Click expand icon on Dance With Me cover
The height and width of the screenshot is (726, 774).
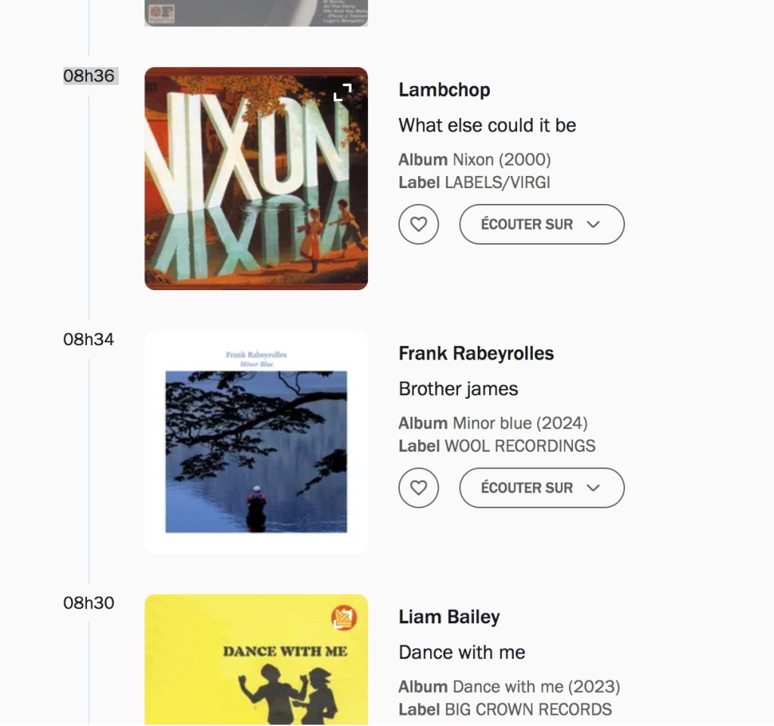pos(342,619)
